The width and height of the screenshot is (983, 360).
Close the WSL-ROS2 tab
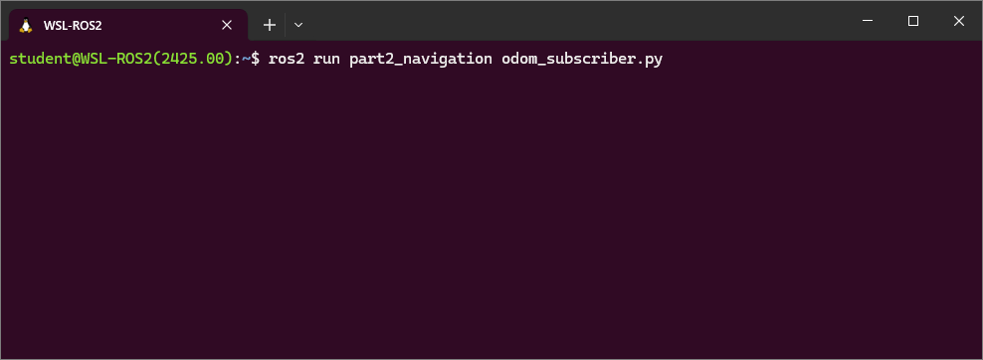(227, 25)
